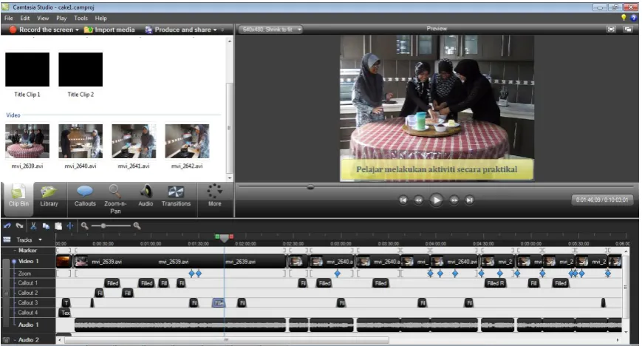642x346 pixels.
Task: Paste the clipboard into the timeline
Action: pyautogui.click(x=58, y=226)
